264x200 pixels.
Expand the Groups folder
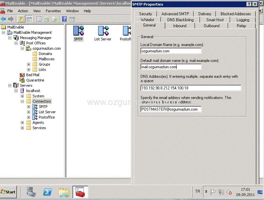pos(28,64)
